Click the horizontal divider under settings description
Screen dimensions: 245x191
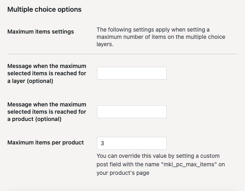pos(122,54)
